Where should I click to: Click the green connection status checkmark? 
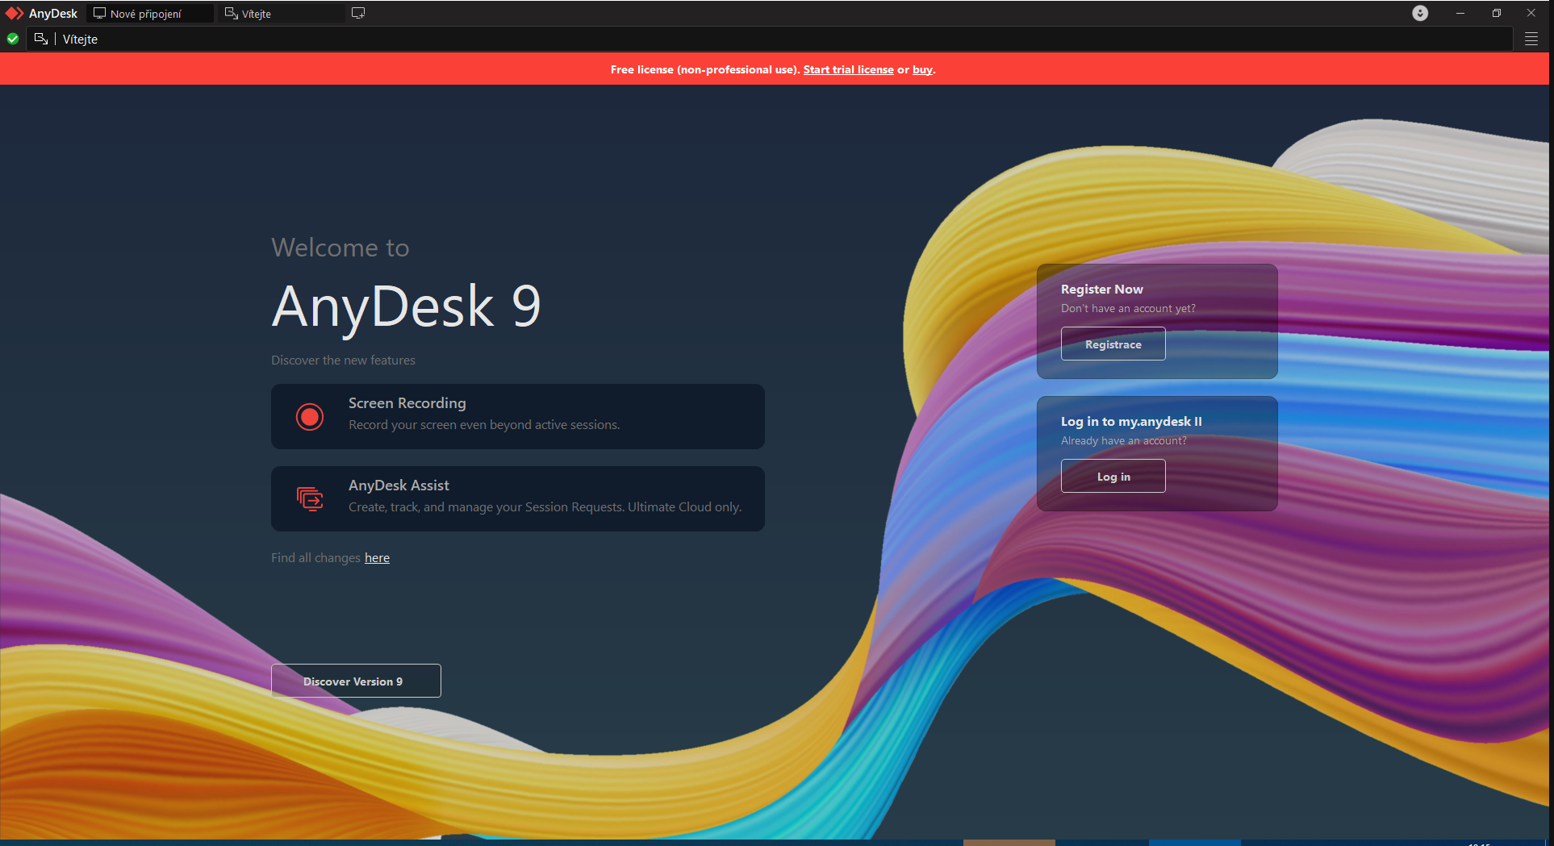coord(13,39)
